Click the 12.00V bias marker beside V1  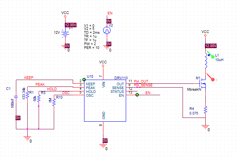[x=70, y=25]
